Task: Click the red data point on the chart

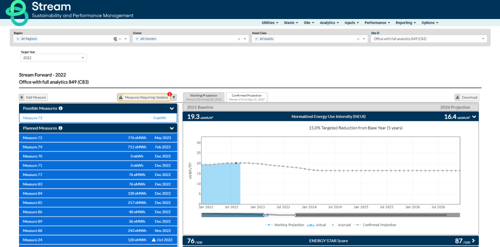Action: [x=236, y=163]
